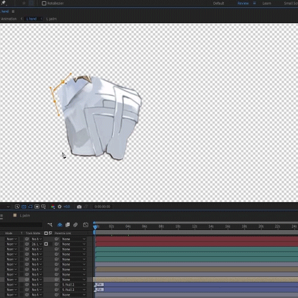
Task: Select the Puppet Pin tool icon
Action: [x=4, y=3]
